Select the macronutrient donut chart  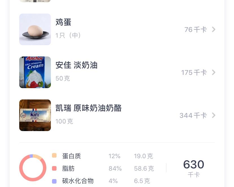click(33, 168)
